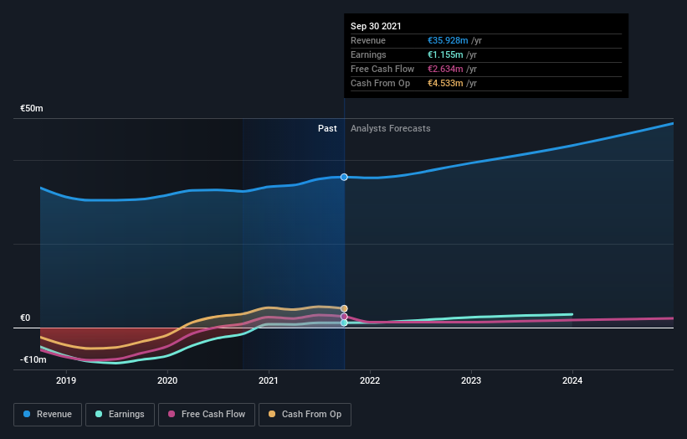Click the €4.533m cash from op value
Image resolution: width=687 pixels, height=439 pixels.
coord(445,83)
